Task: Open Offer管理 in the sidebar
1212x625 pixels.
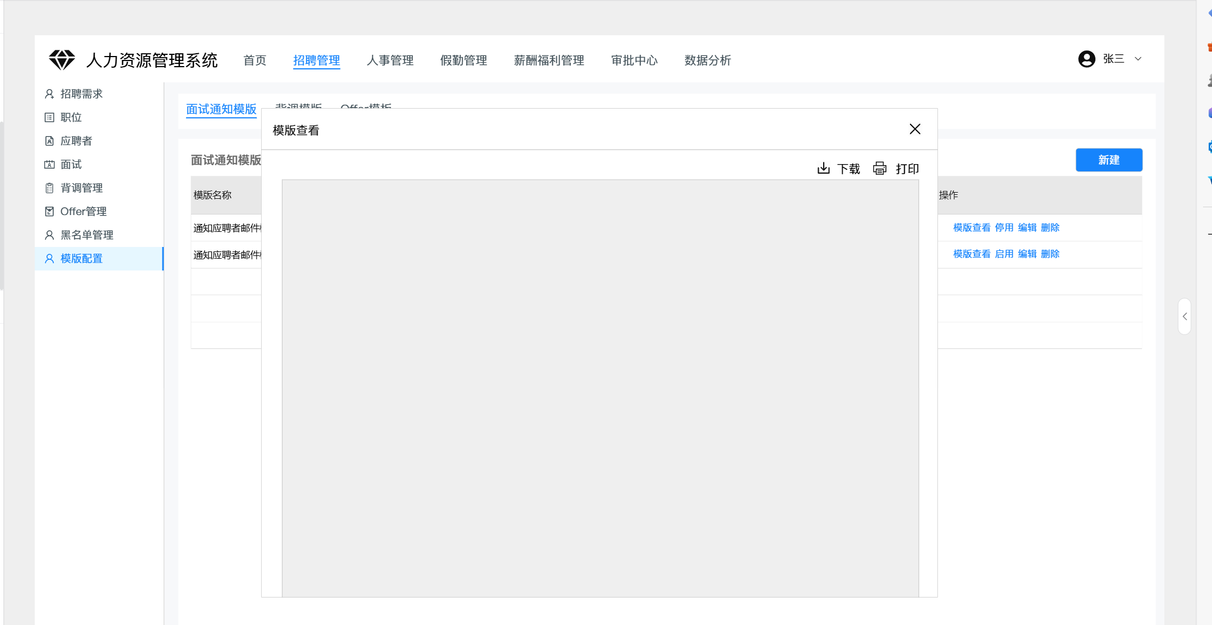Action: pyautogui.click(x=83, y=211)
